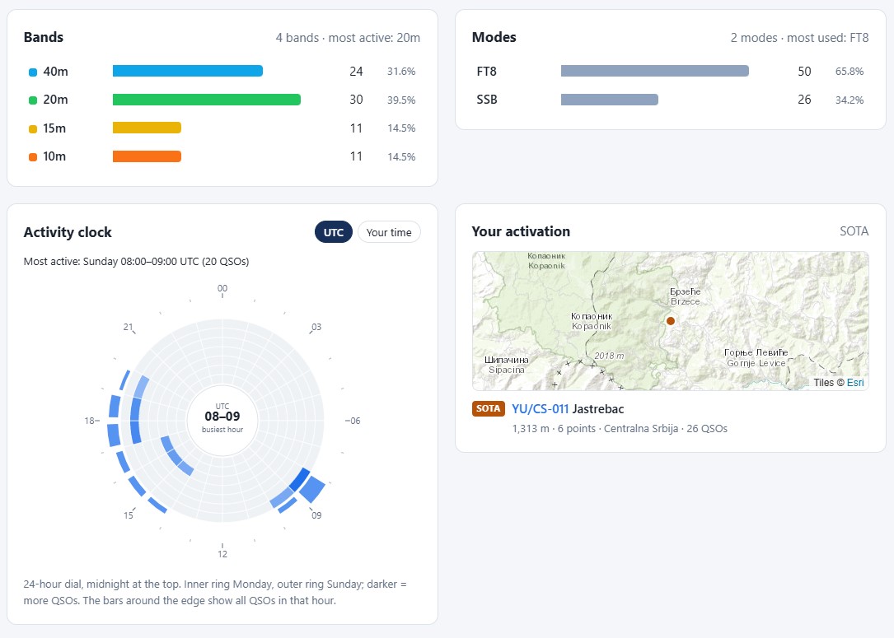Switch the activity clock to UTC
The width and height of the screenshot is (894, 638).
coord(334,232)
